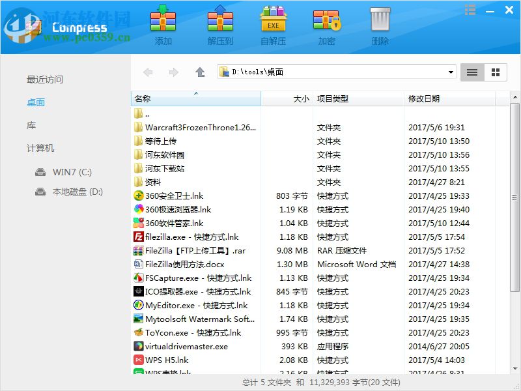Select the 解压到 (Extract to) icon
Screen dimensions: 521x391
coord(219,23)
